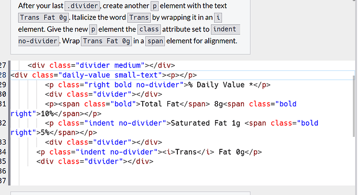362x195 pixels.
Task: Click 'Fat 0g' text on line 34
Action: tap(231, 152)
